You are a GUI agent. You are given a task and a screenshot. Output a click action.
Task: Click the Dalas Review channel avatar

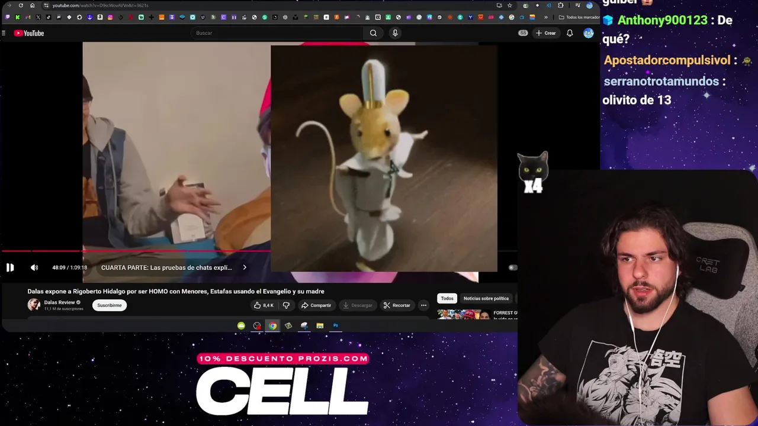pyautogui.click(x=34, y=305)
